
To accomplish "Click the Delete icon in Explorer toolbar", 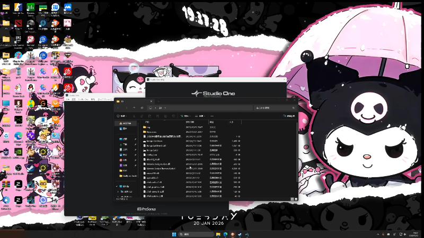I will [173, 116].
